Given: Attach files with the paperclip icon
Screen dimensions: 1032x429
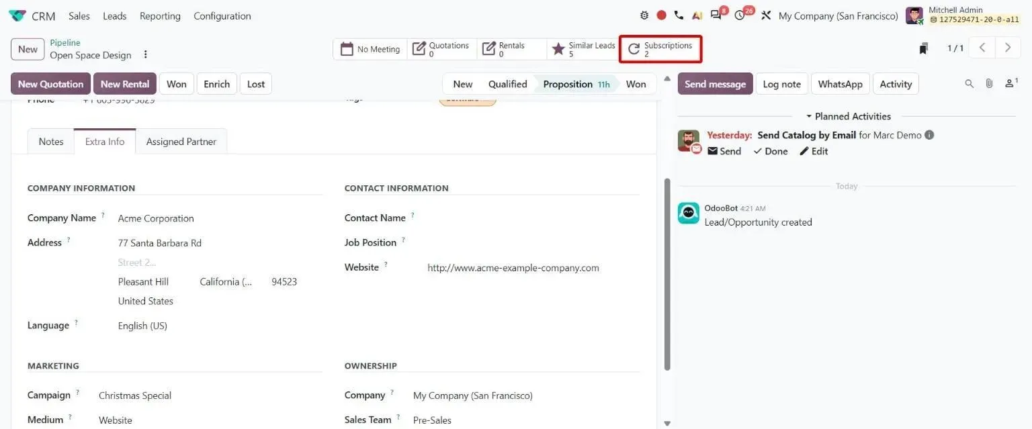Looking at the screenshot, I should [x=989, y=84].
